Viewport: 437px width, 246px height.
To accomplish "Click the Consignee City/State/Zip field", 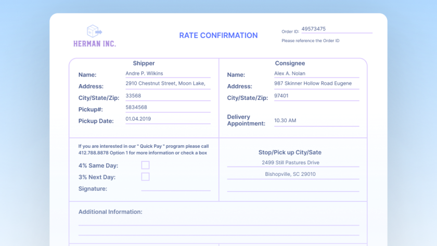I will click(316, 96).
